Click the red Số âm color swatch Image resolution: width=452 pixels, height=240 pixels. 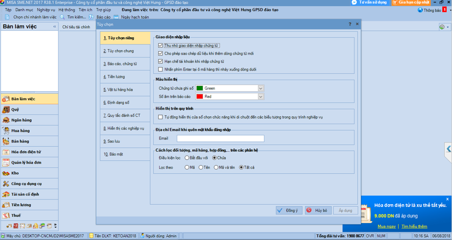(199, 97)
